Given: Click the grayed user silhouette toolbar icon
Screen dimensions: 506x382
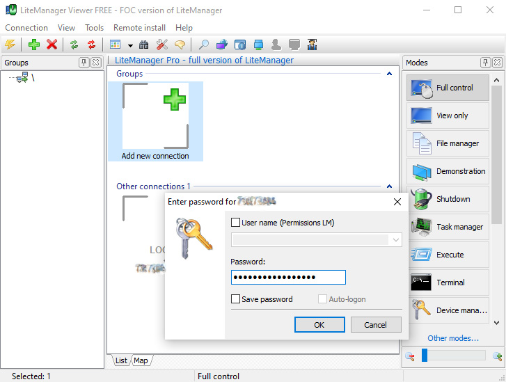Looking at the screenshot, I should coord(276,45).
